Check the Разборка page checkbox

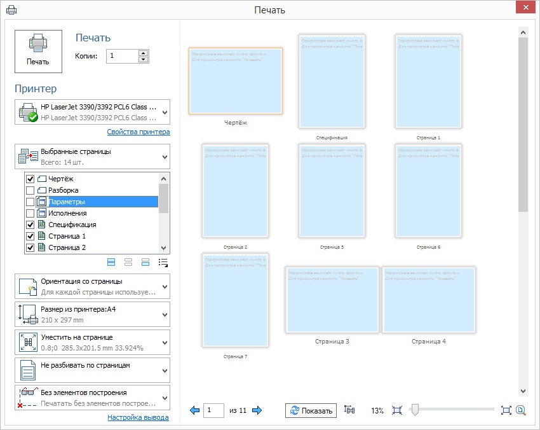coord(30,191)
